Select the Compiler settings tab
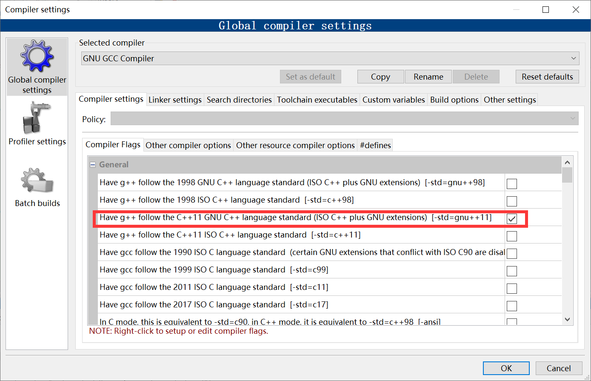 111,99
